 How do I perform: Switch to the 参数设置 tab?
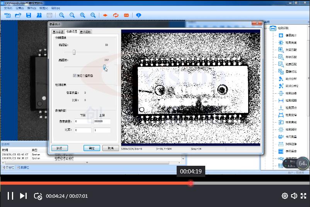72,32
